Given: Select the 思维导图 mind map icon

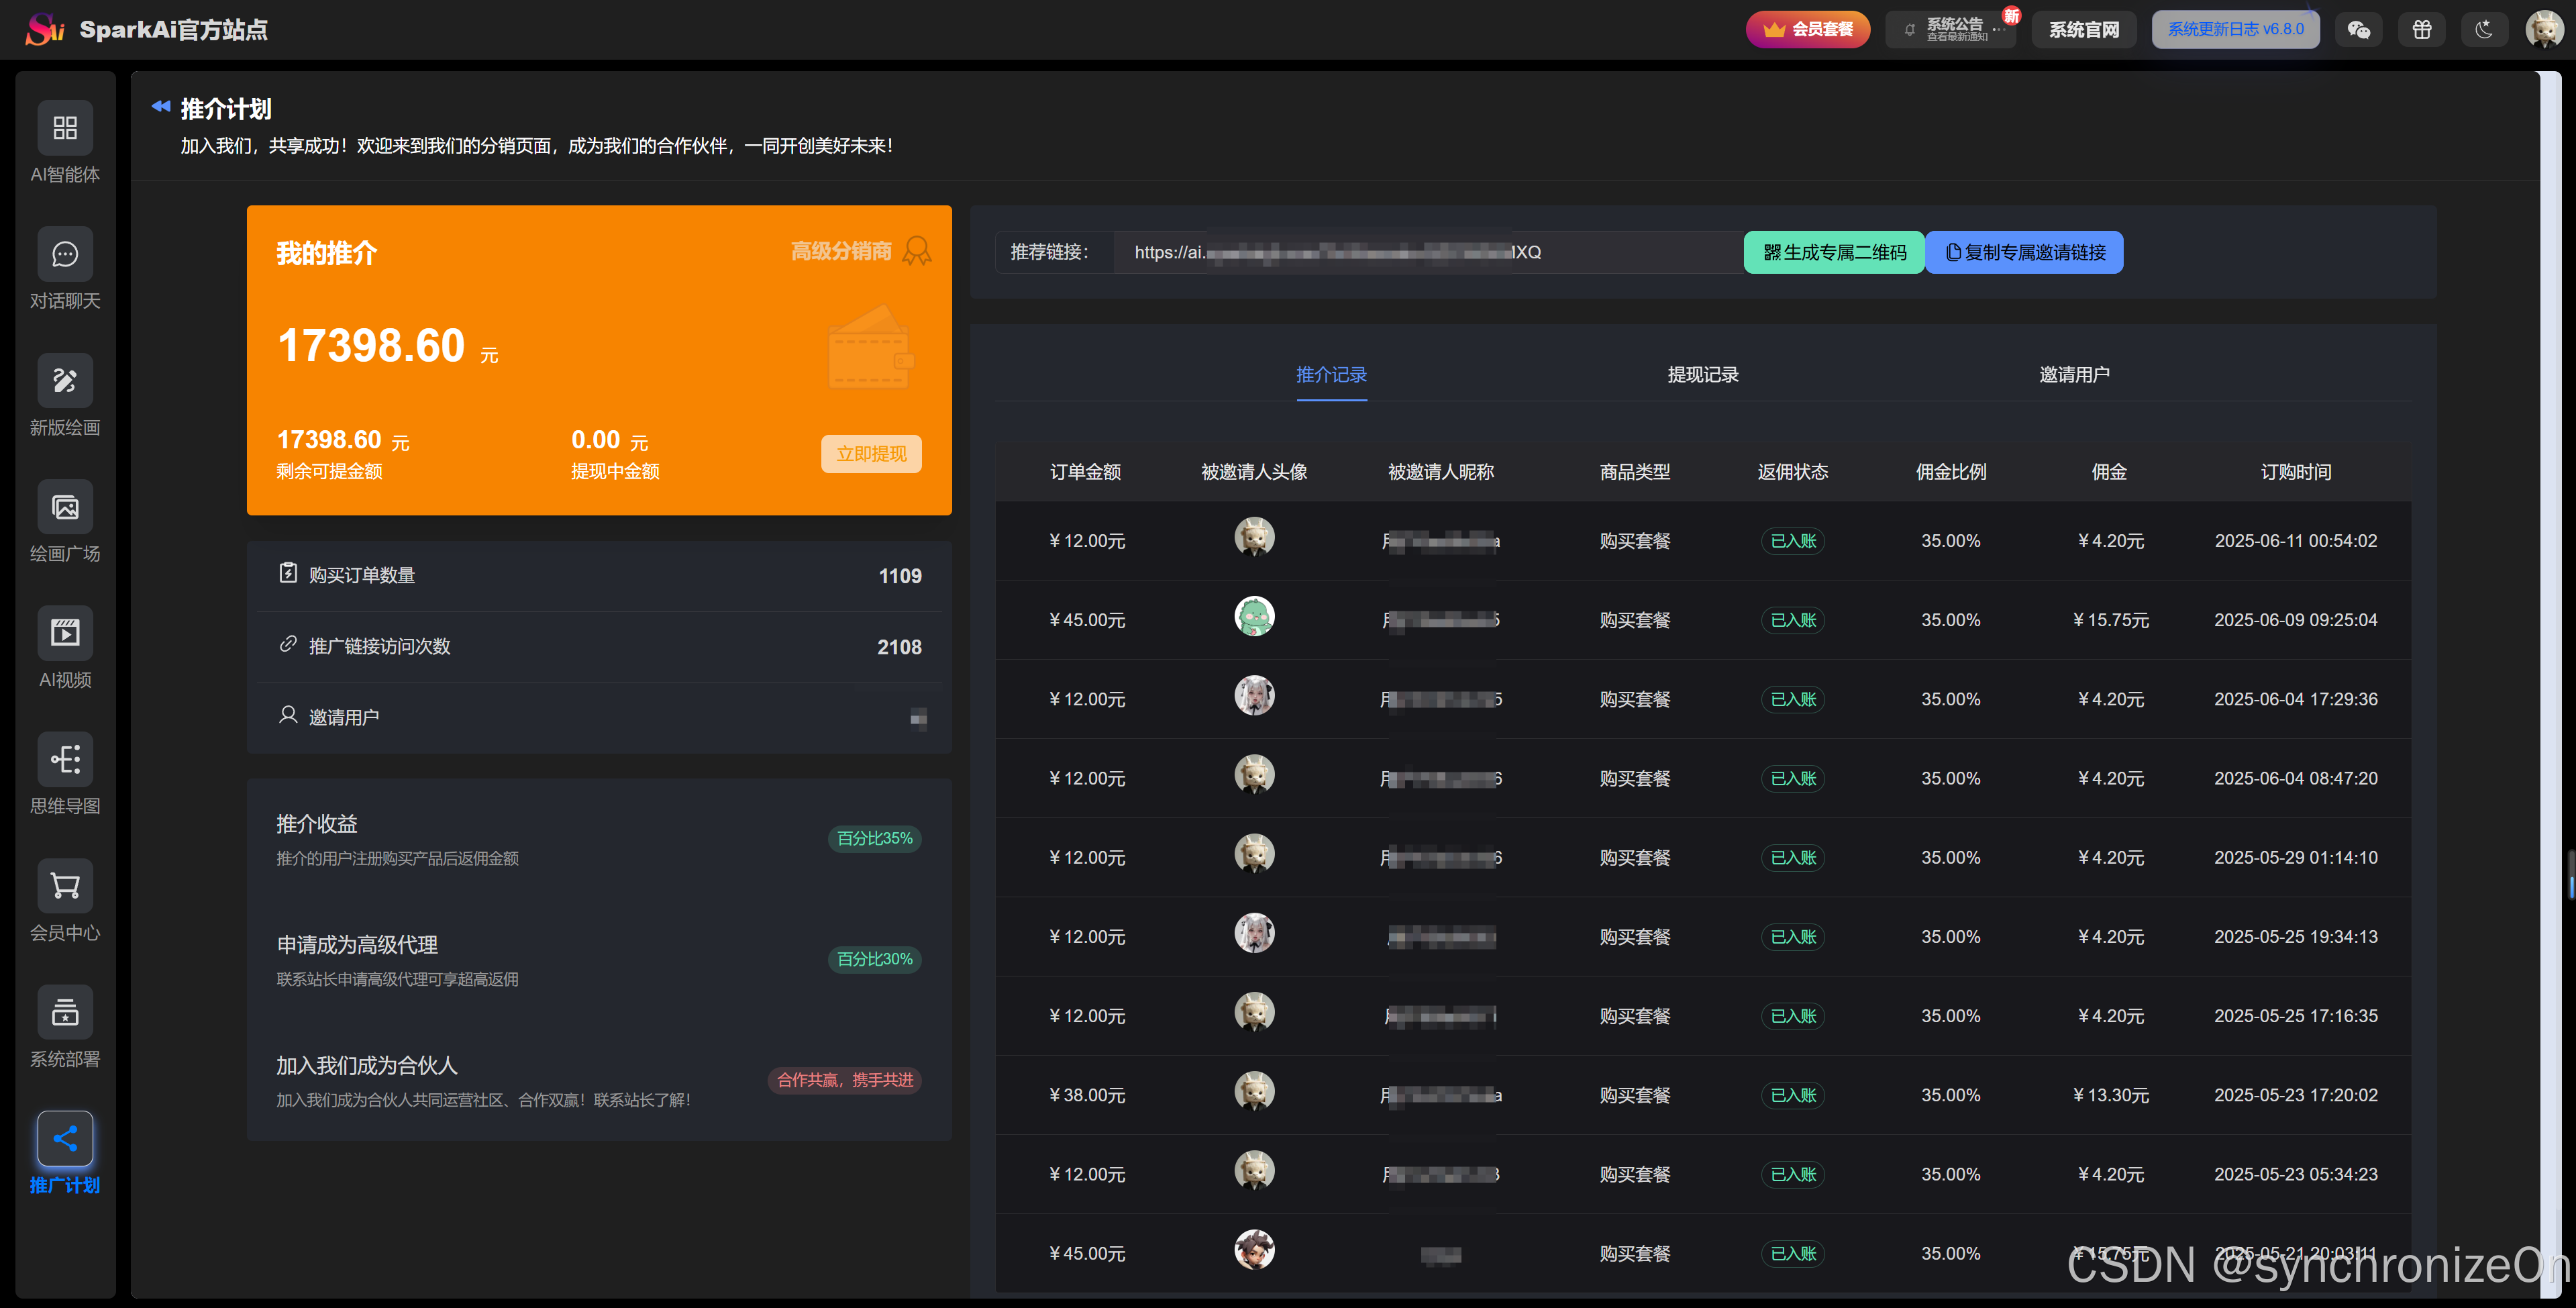Looking at the screenshot, I should [x=65, y=759].
